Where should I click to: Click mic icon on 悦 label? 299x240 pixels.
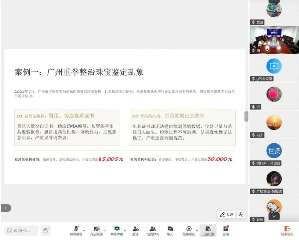pyautogui.click(x=253, y=107)
